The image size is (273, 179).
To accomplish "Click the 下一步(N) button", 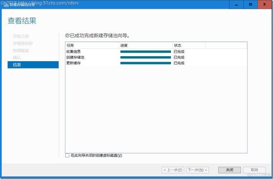I will [x=198, y=170].
